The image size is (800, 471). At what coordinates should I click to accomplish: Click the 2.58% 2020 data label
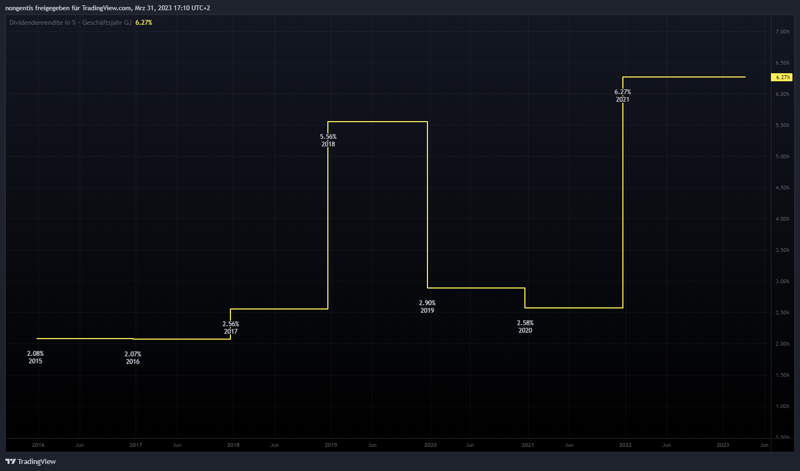tap(525, 327)
